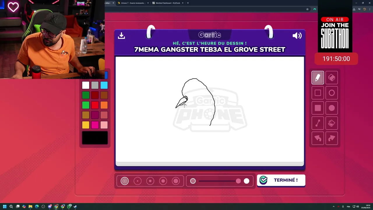
Task: Expand the system tray hidden icons
Action: click(334, 206)
